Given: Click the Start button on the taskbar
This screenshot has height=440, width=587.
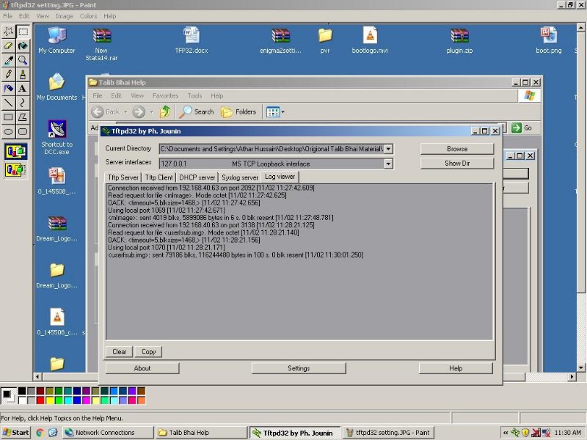Looking at the screenshot, I should pyautogui.click(x=15, y=433).
